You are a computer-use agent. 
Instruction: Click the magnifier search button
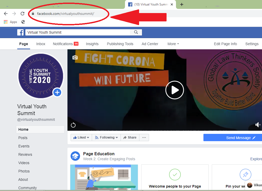click(136, 32)
